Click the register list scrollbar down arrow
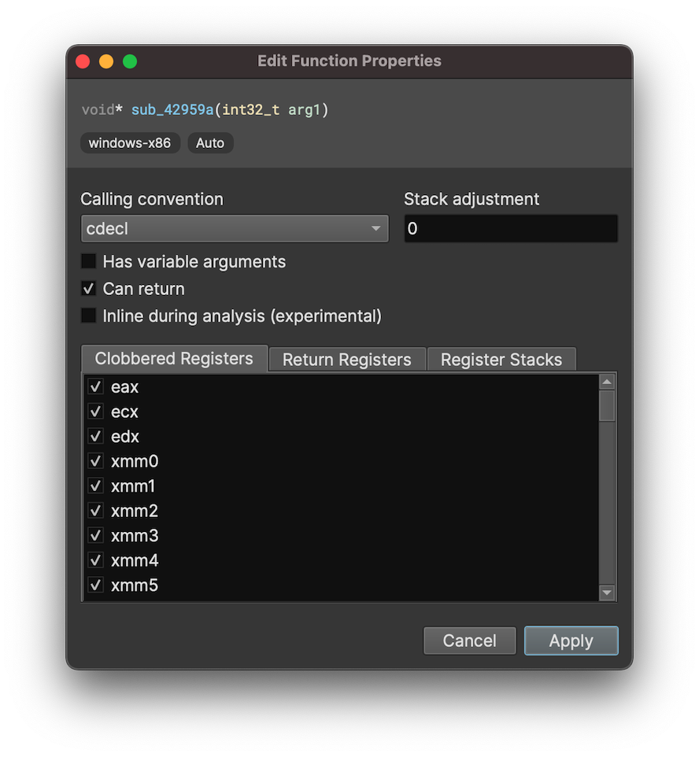 click(608, 593)
